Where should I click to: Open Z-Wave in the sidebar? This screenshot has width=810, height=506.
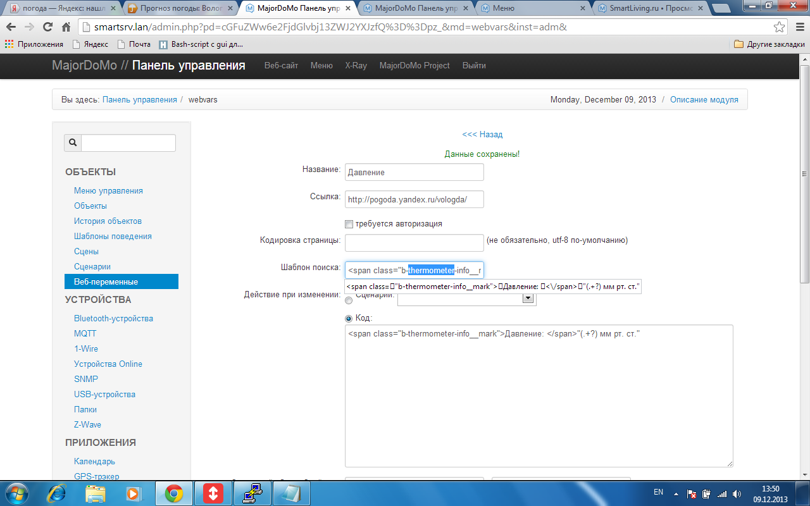pyautogui.click(x=87, y=424)
